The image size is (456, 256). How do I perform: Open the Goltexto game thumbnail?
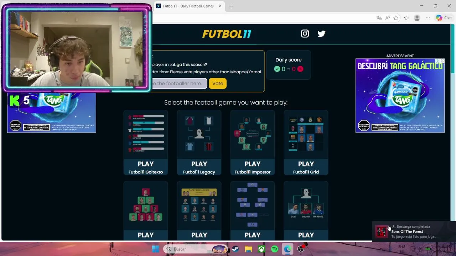tap(146, 134)
